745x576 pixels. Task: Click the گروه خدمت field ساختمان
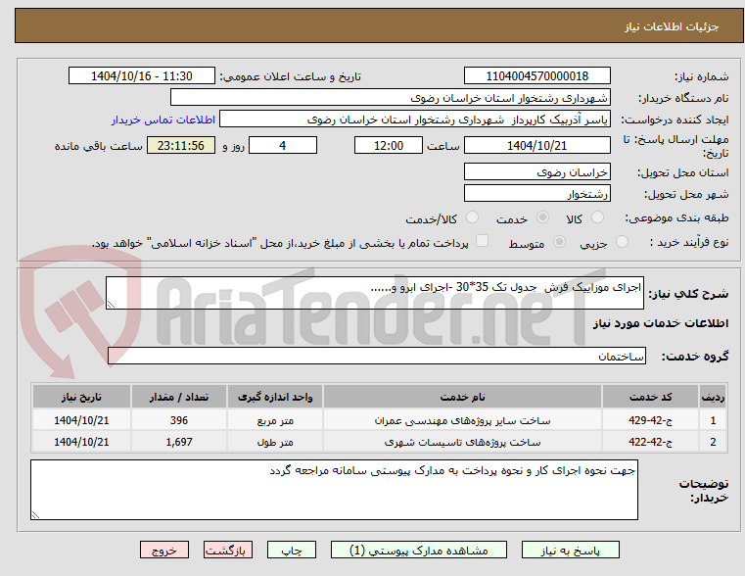point(377,356)
